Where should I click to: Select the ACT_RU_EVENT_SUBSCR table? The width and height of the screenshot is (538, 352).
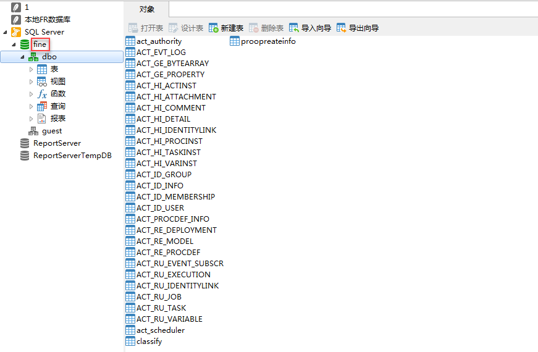click(x=180, y=264)
